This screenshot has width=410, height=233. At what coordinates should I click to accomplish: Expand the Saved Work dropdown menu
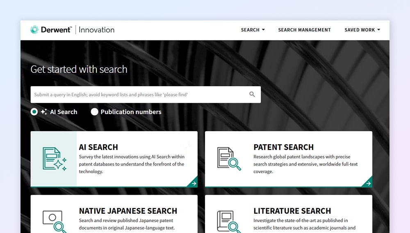[x=362, y=30]
